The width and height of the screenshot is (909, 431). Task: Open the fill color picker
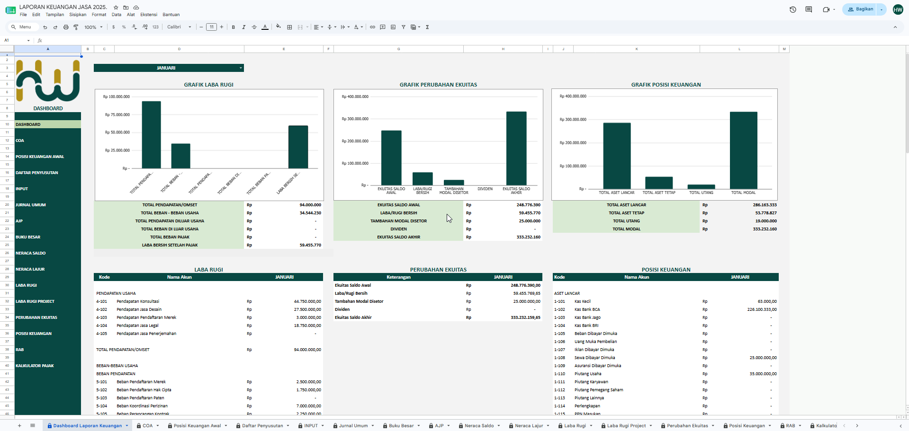click(278, 27)
